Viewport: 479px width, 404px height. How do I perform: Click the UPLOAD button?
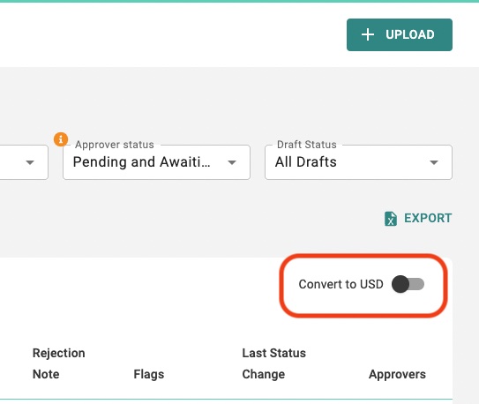[x=400, y=34]
